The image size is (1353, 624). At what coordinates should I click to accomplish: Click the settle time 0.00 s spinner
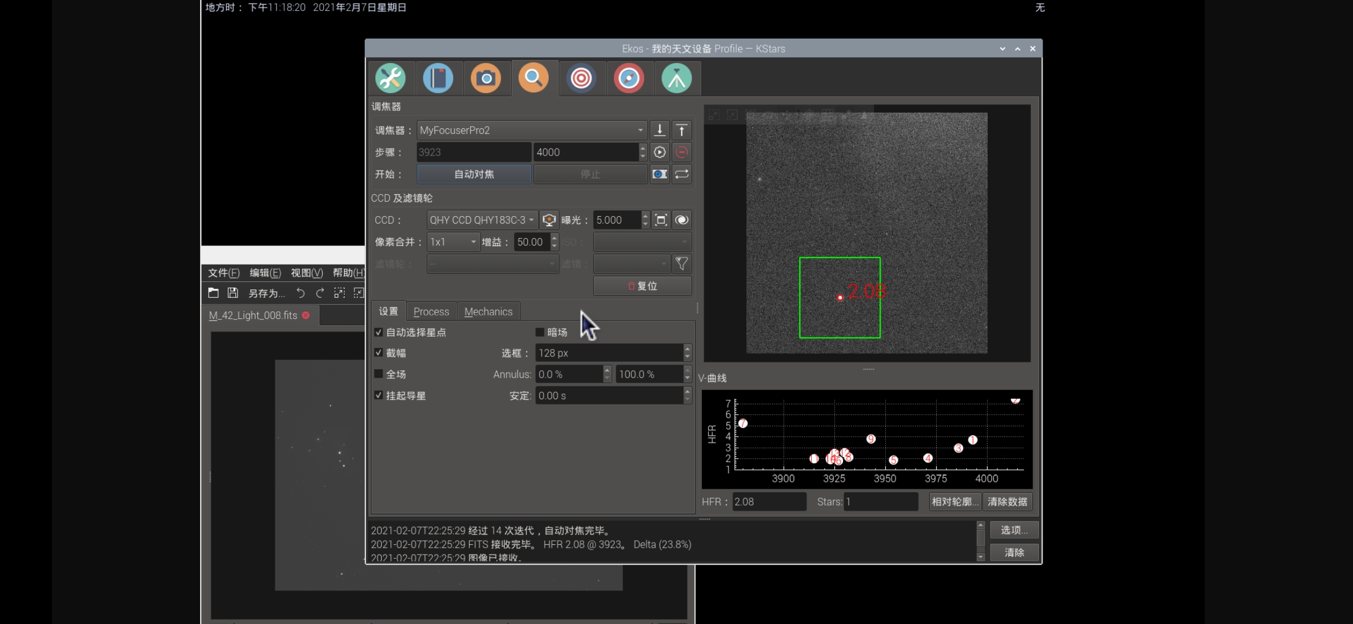(687, 395)
